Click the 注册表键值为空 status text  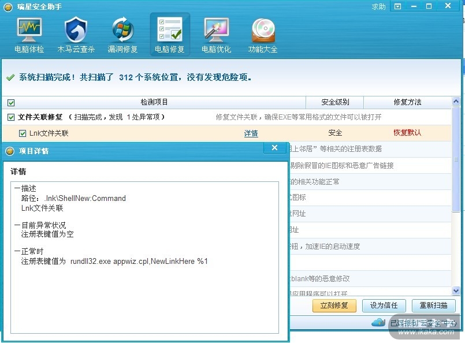(47, 234)
